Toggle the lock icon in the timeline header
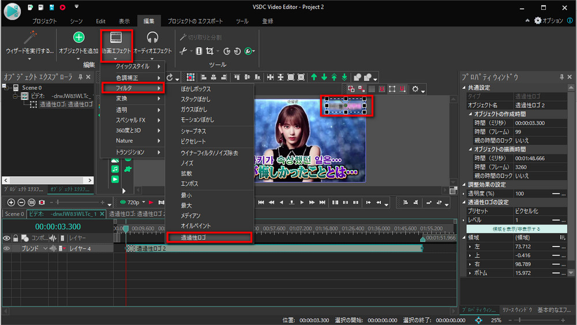Viewport: 577px width, 325px height. (x=16, y=238)
